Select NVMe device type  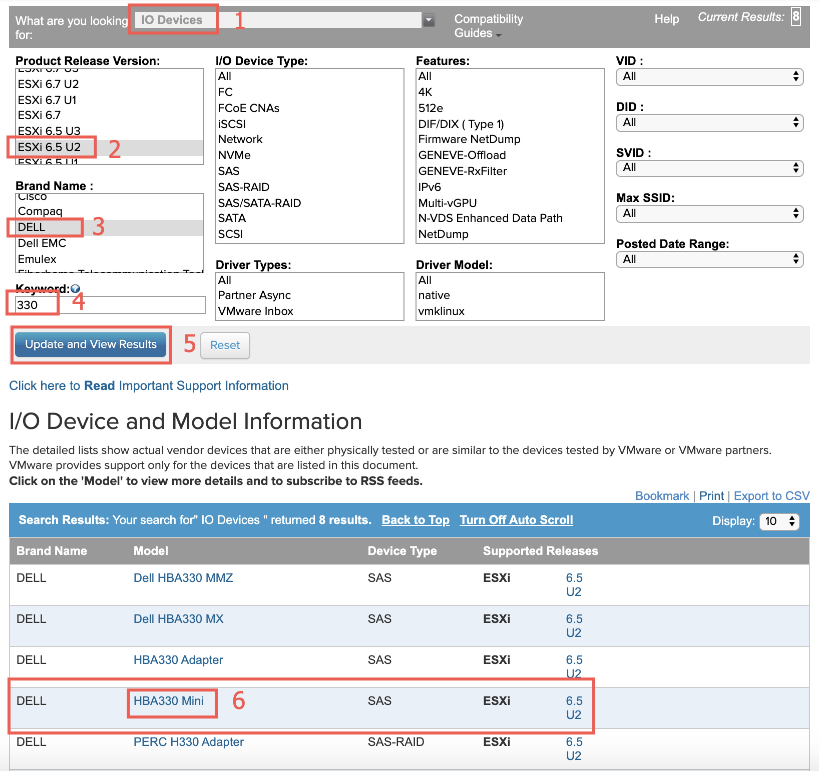[309, 155]
